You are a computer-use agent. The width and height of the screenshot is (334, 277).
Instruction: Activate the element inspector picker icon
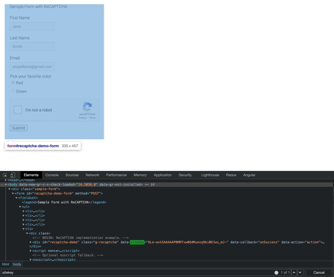click(5, 175)
